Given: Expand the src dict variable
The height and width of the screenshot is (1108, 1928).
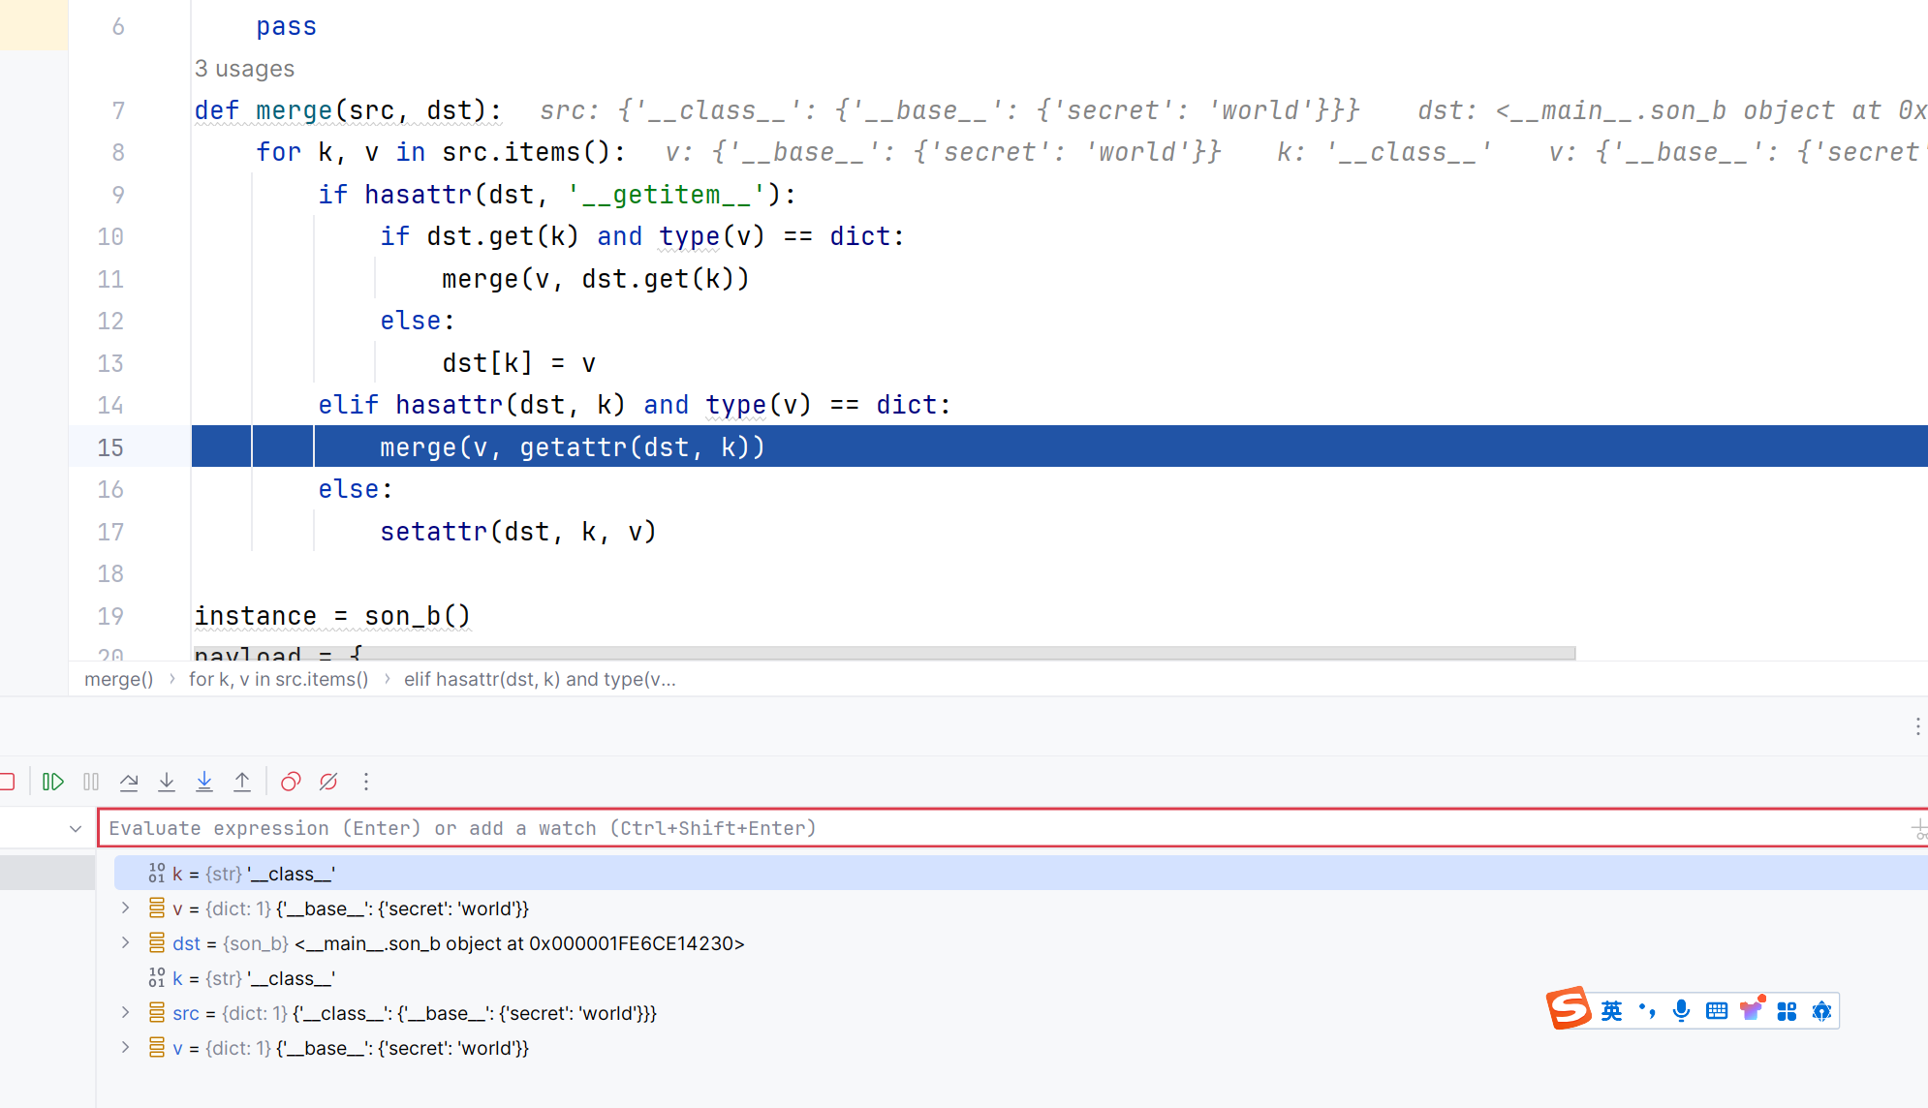Looking at the screenshot, I should coord(126,1012).
